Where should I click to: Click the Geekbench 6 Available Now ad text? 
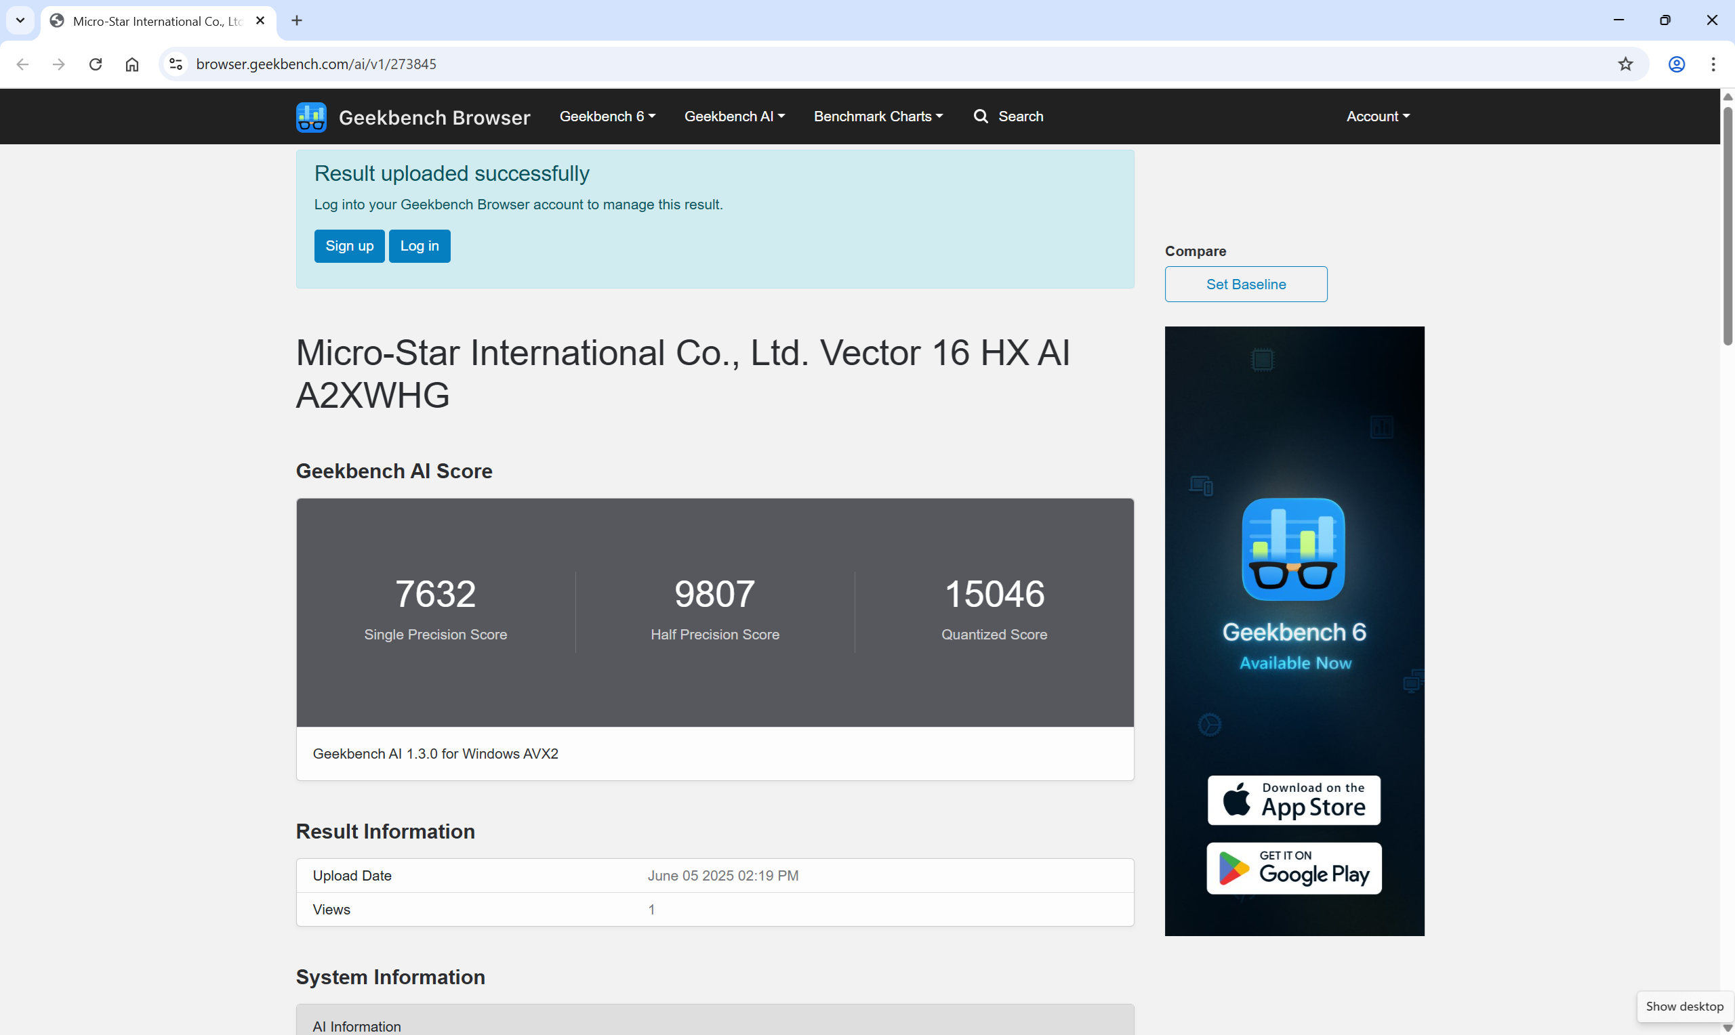[1294, 645]
